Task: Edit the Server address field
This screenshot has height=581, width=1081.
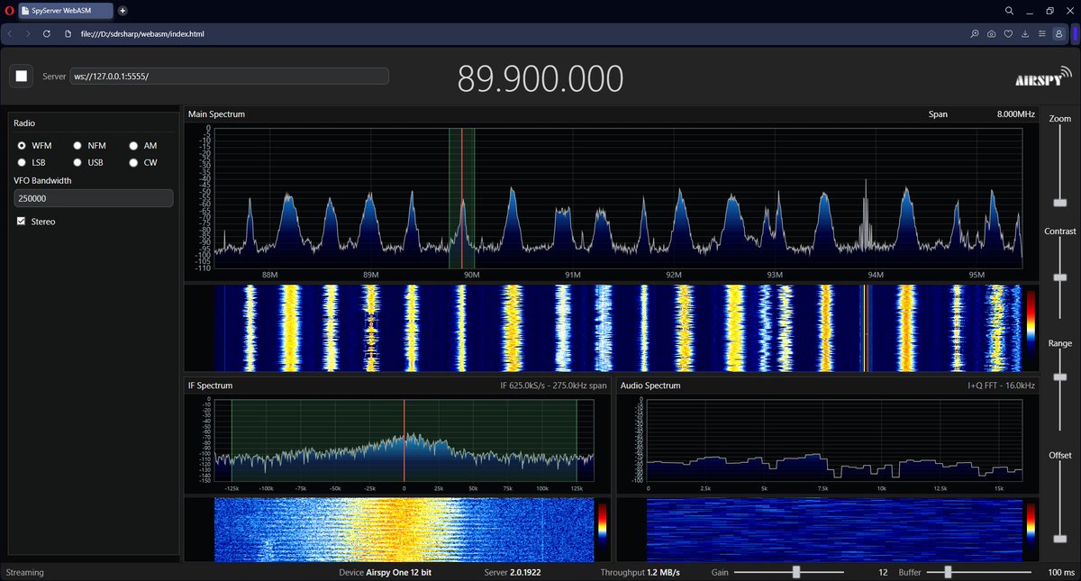Action: pos(230,76)
